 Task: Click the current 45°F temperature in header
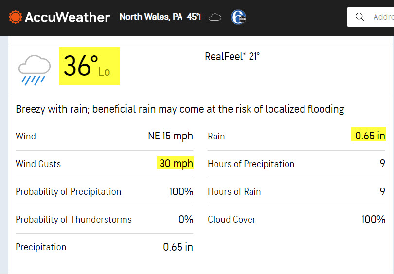coord(195,17)
